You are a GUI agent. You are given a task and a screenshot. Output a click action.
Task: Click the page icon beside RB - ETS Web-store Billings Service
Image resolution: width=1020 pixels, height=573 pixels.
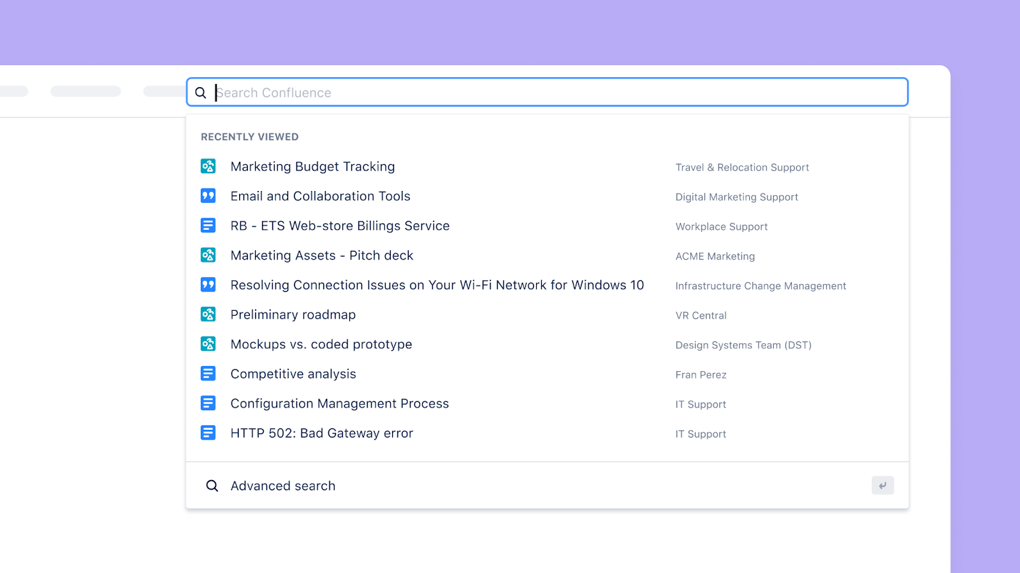click(x=208, y=225)
